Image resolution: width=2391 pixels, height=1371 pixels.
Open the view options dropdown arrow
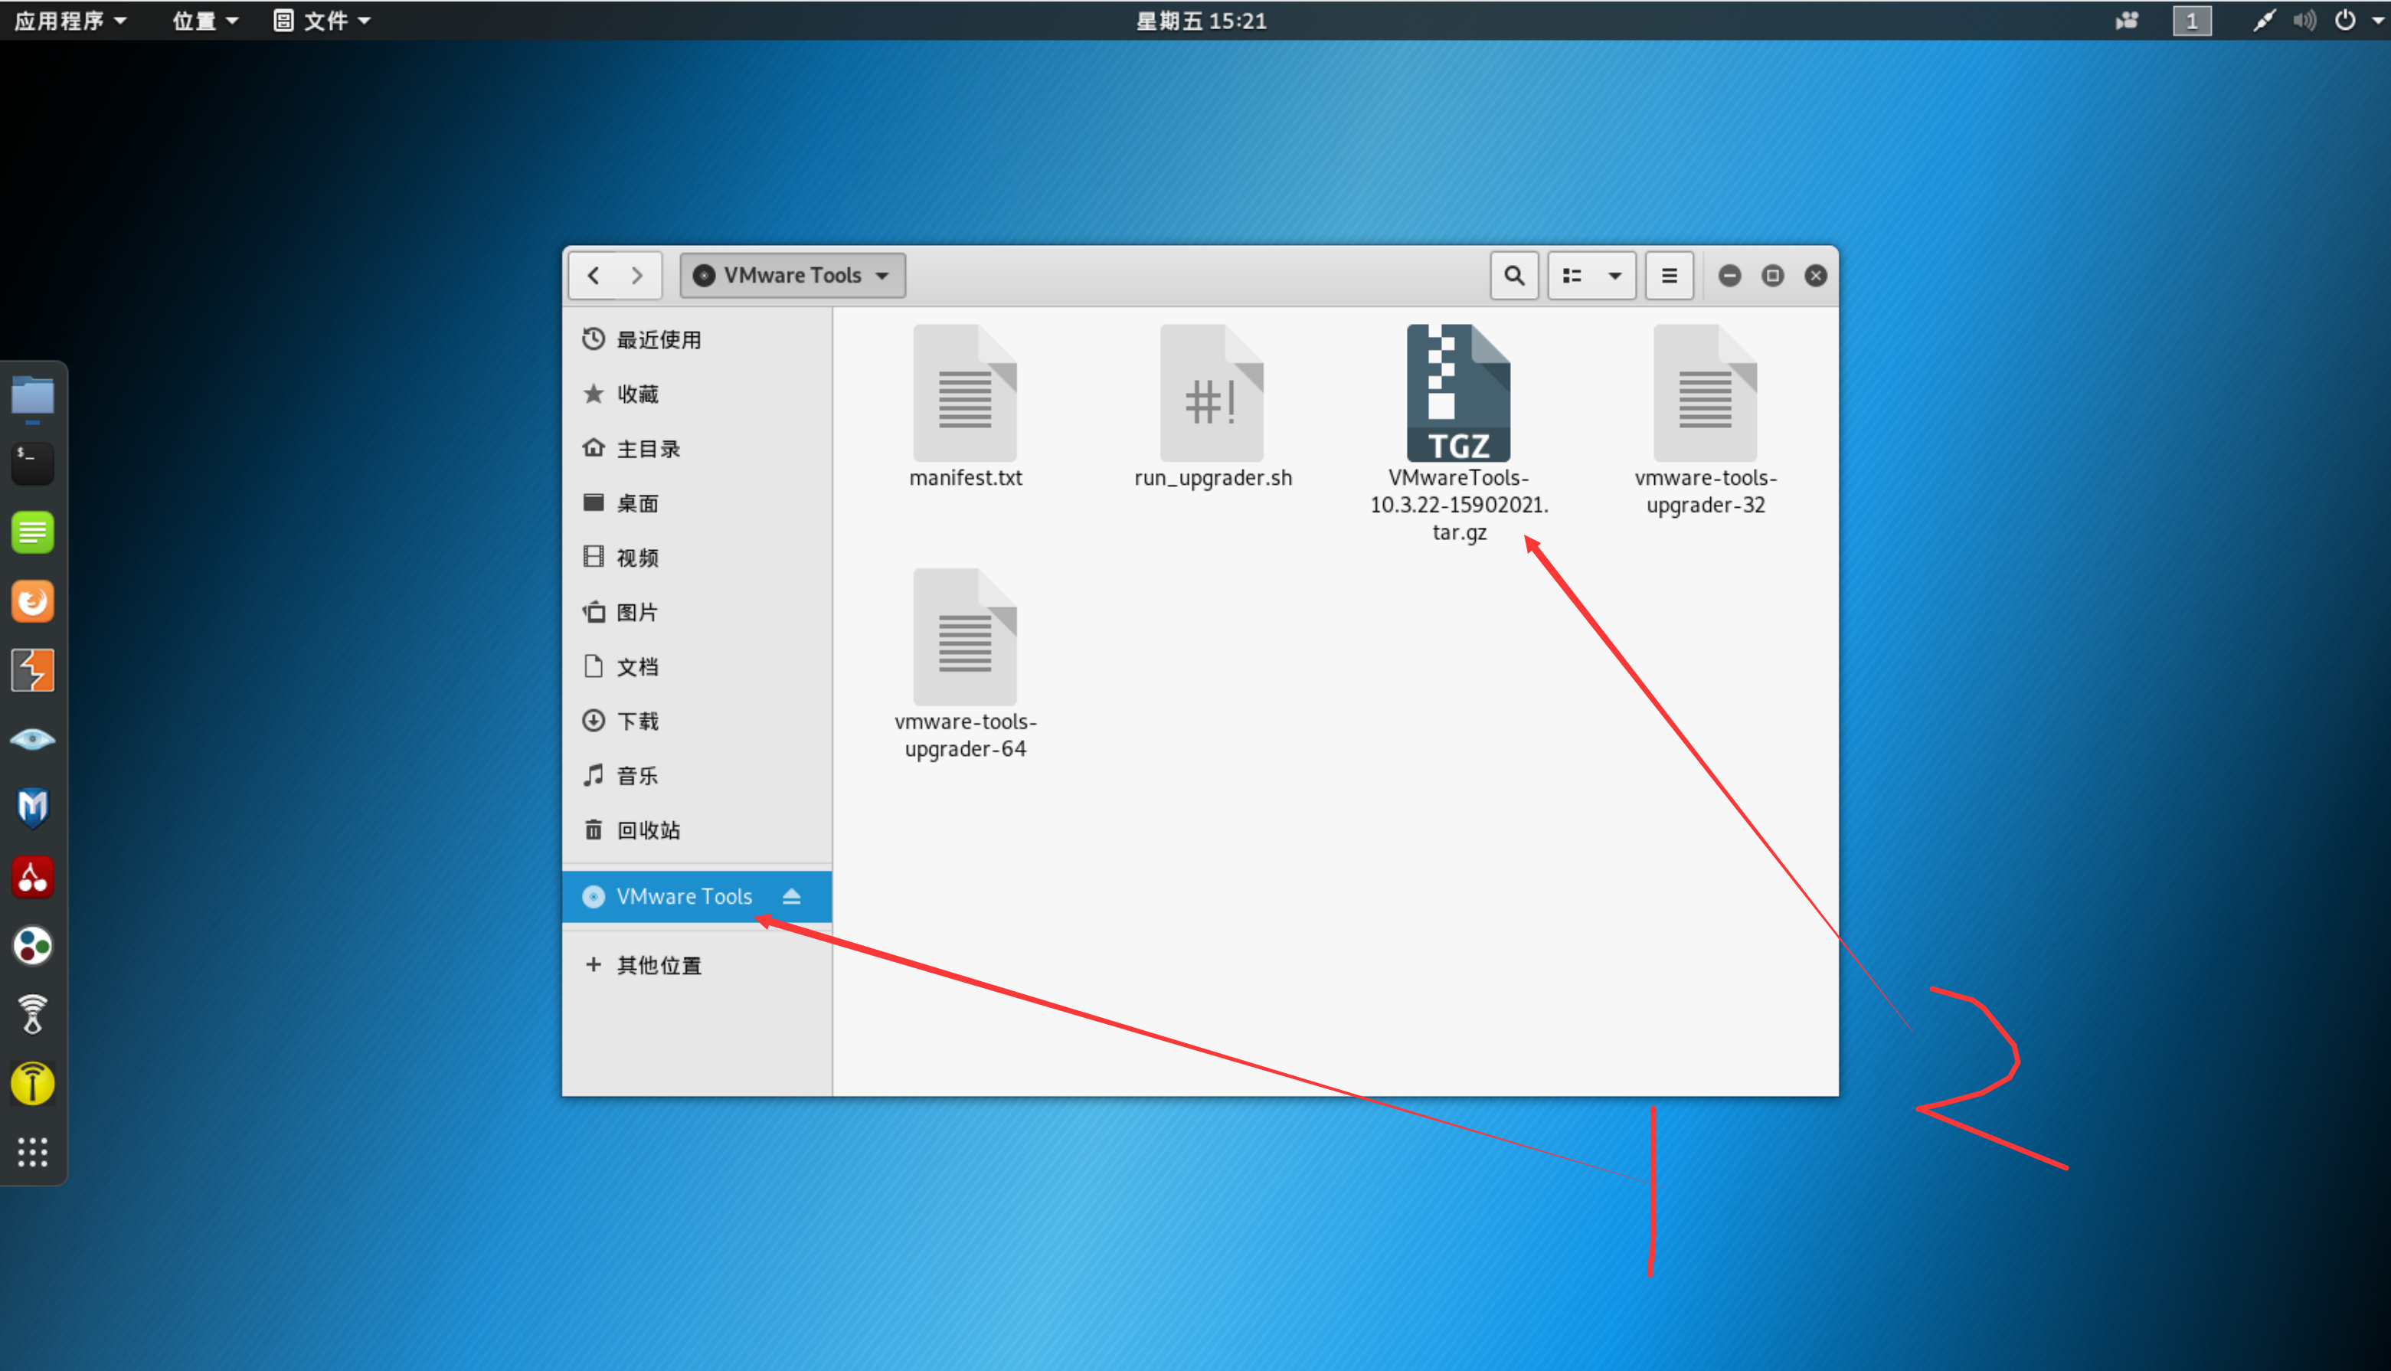coord(1614,275)
